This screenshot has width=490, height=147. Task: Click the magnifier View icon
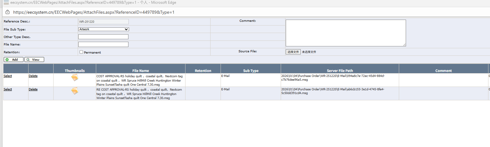tap(28, 59)
